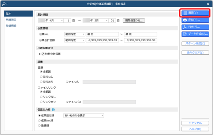Image resolution: width=213 pixels, height=135 pixels.
Task: Click the 最初 slip number field
Action: coord(102,34)
